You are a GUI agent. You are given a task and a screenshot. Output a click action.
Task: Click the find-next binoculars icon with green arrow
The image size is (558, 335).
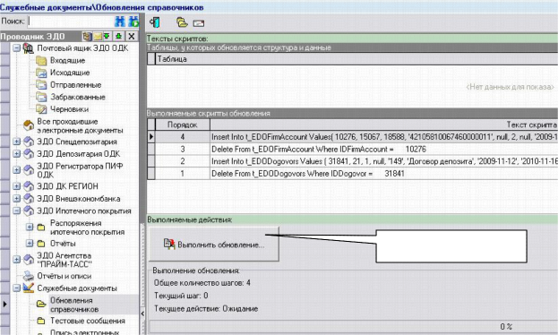pyautogui.click(x=133, y=21)
